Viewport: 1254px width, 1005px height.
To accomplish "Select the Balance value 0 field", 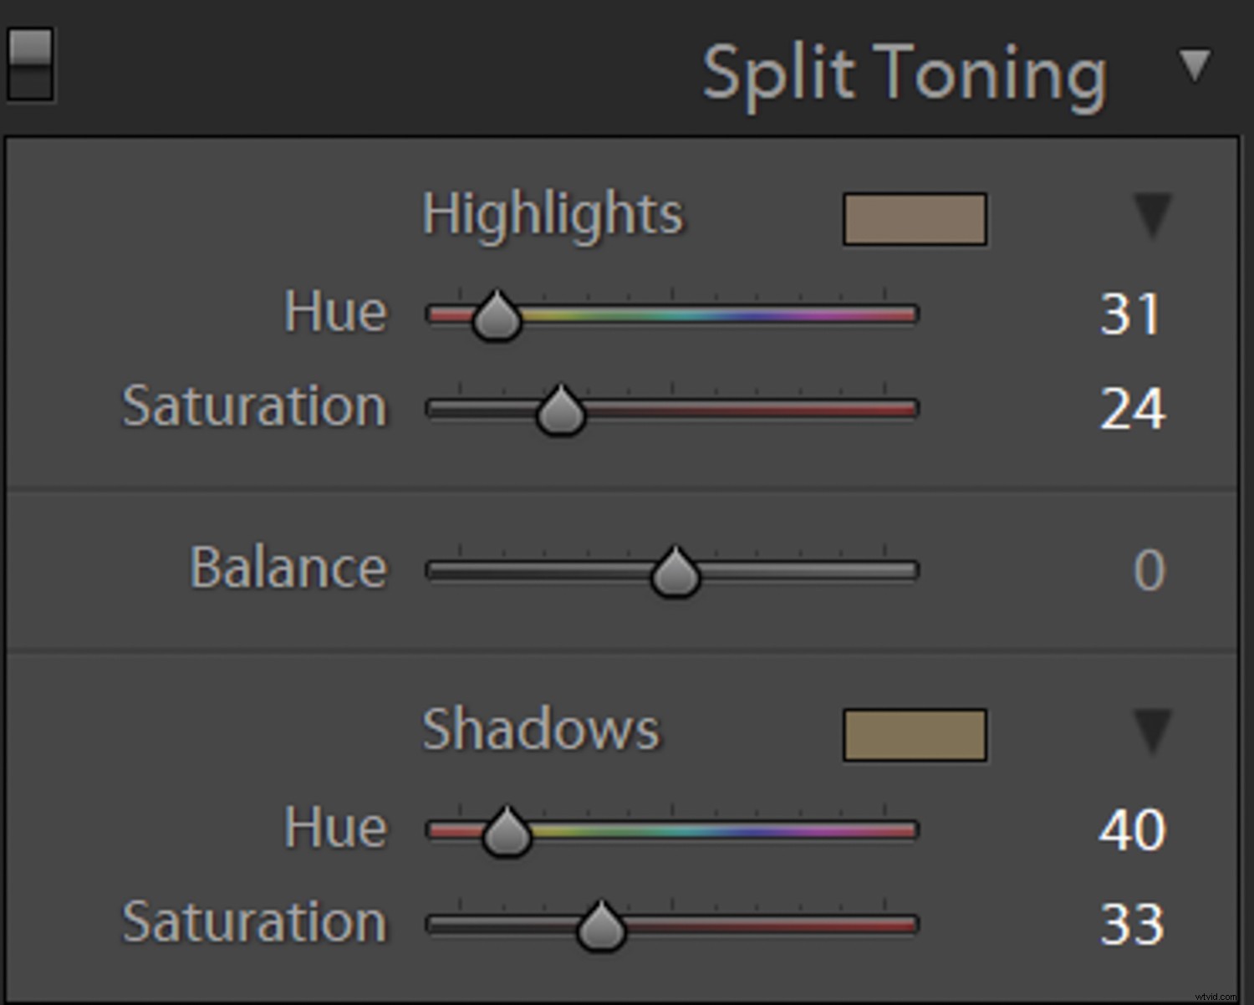I will 1149,571.
